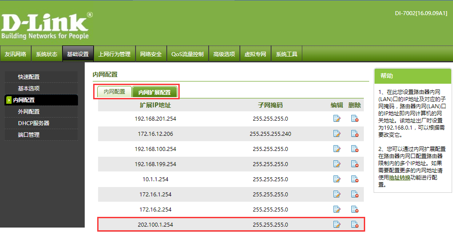Select IP address 192.168.100.254
This screenshot has height=232, width=453.
tap(156, 149)
